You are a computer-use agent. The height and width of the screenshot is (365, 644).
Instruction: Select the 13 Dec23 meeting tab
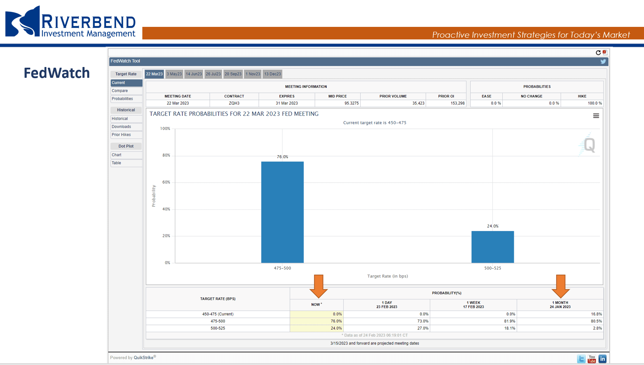pyautogui.click(x=272, y=74)
